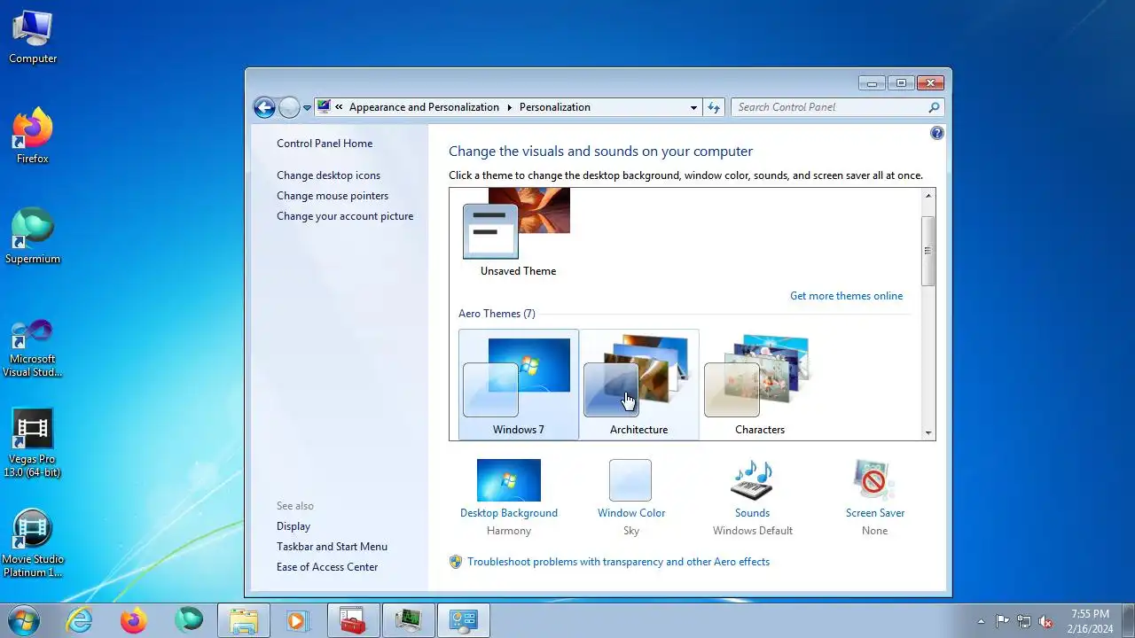Open the recent pages dropdown arrow
Viewport: 1135px width, 638px height.
coord(307,108)
